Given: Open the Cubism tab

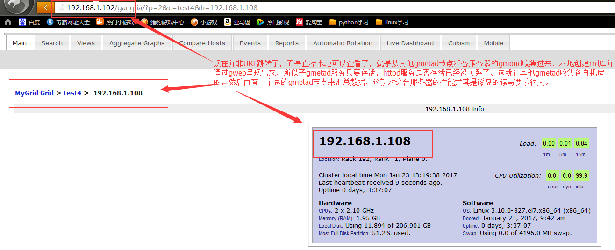Looking at the screenshot, I should 459,43.
